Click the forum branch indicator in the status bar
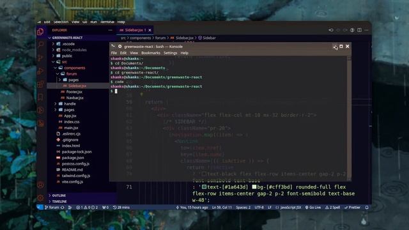Image resolution: width=409 pixels, height=230 pixels. pos(52,208)
